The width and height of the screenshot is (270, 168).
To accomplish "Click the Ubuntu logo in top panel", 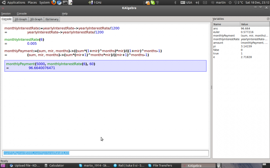I will [x=4, y=2].
